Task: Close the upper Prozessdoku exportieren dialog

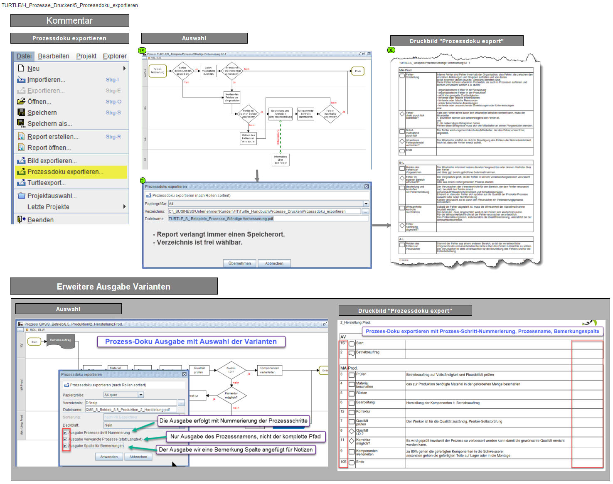Action: pos(367,187)
